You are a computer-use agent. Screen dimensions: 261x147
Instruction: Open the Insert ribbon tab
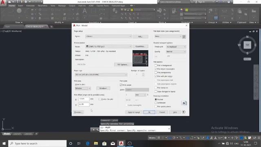[x=20, y=6]
